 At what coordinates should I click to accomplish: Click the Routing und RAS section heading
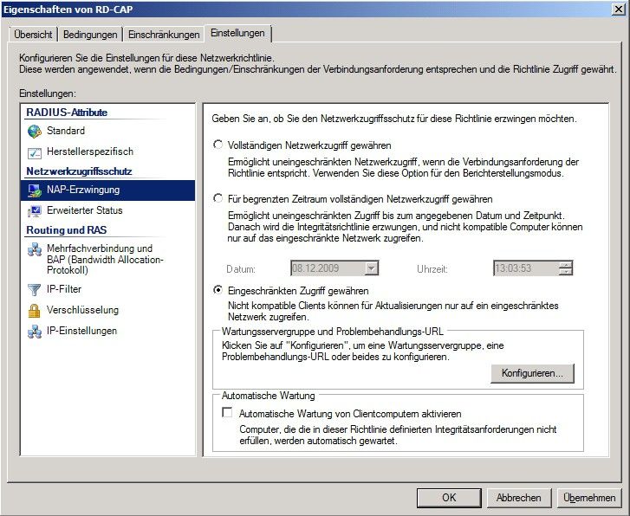click(67, 230)
